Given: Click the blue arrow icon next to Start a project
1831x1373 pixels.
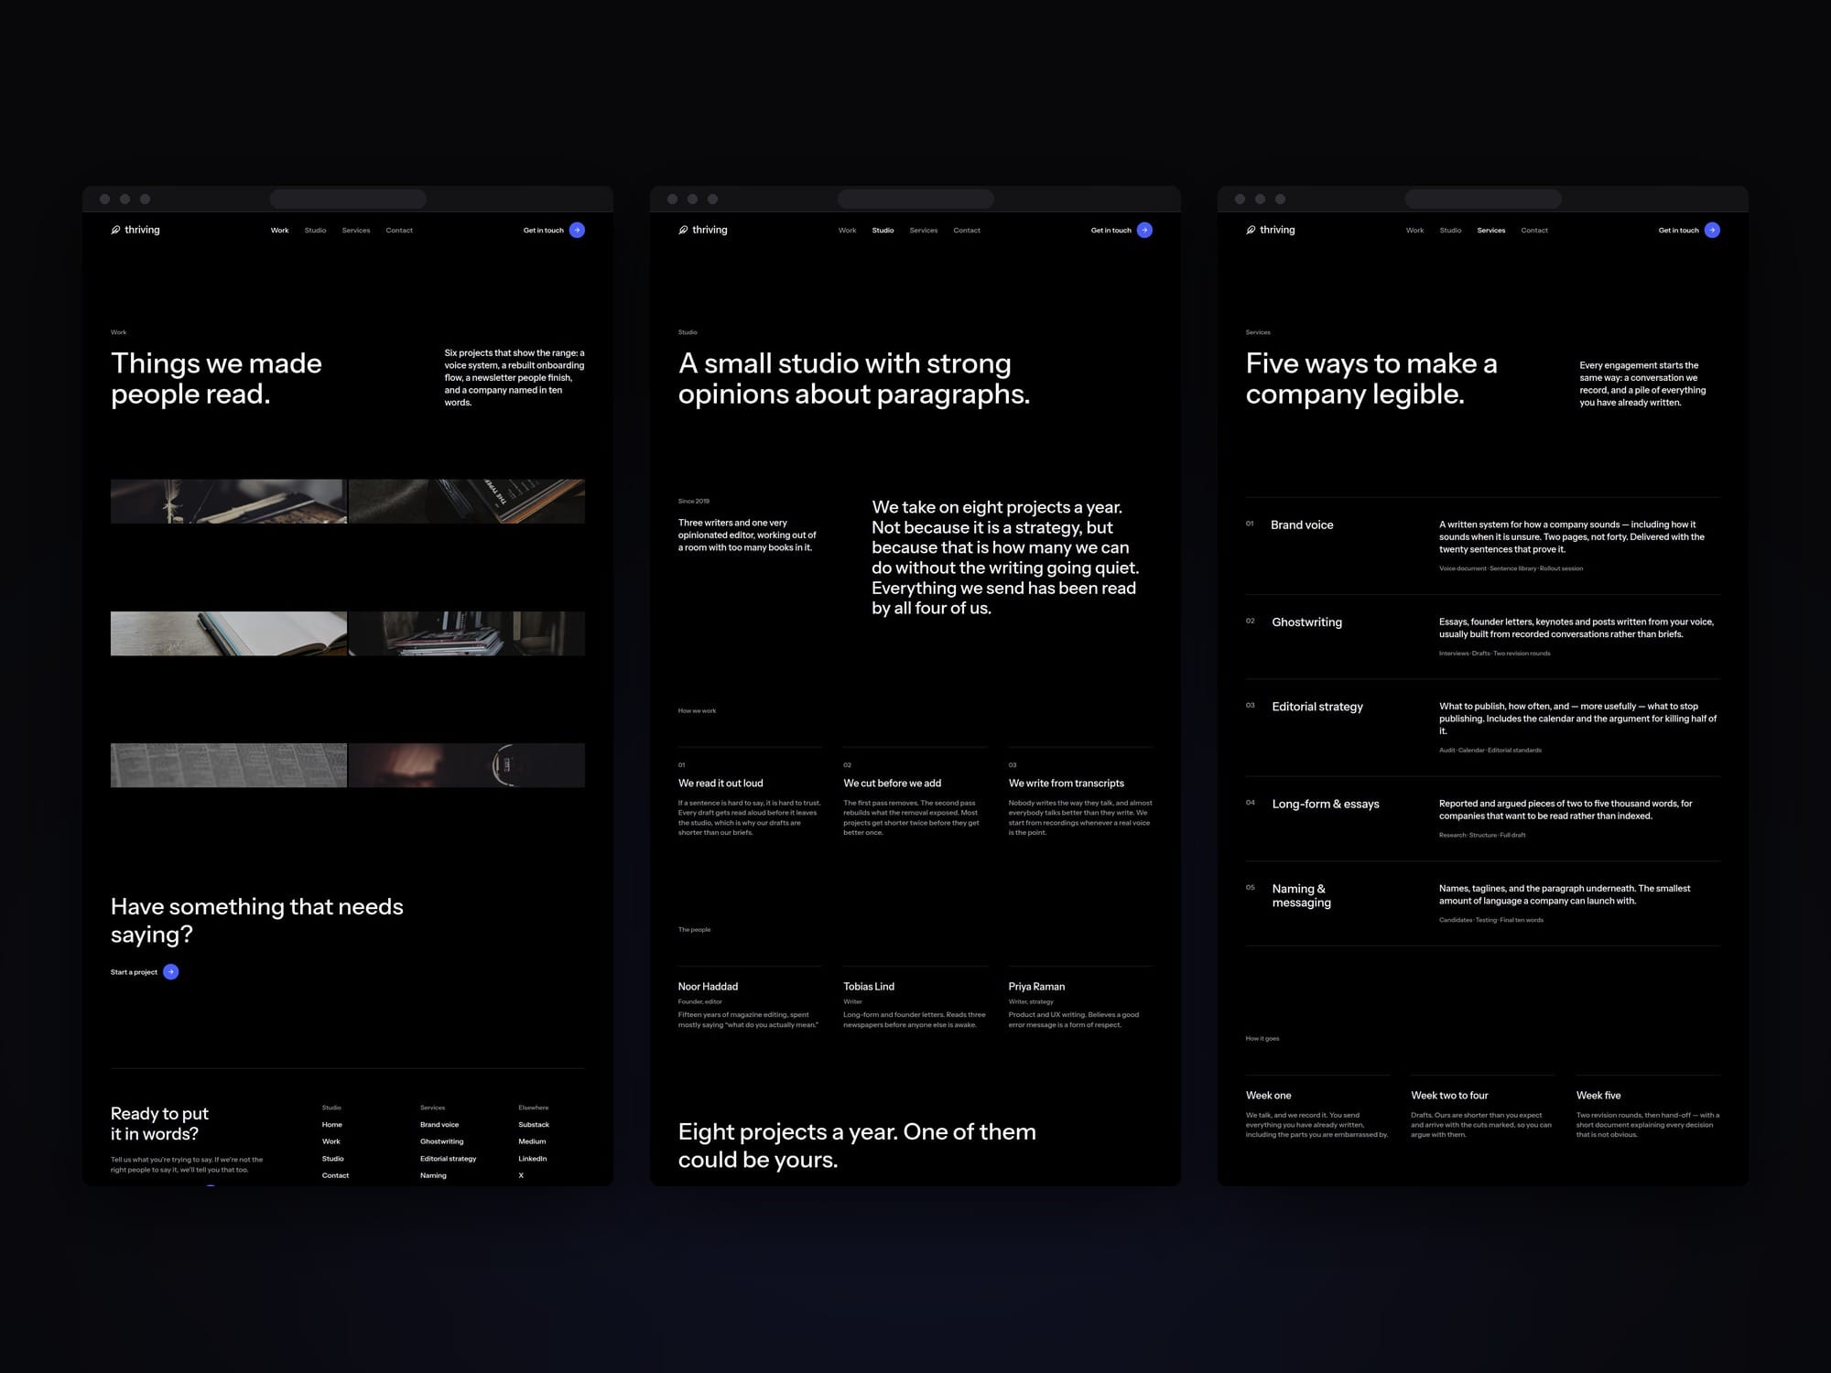Looking at the screenshot, I should [x=170, y=972].
